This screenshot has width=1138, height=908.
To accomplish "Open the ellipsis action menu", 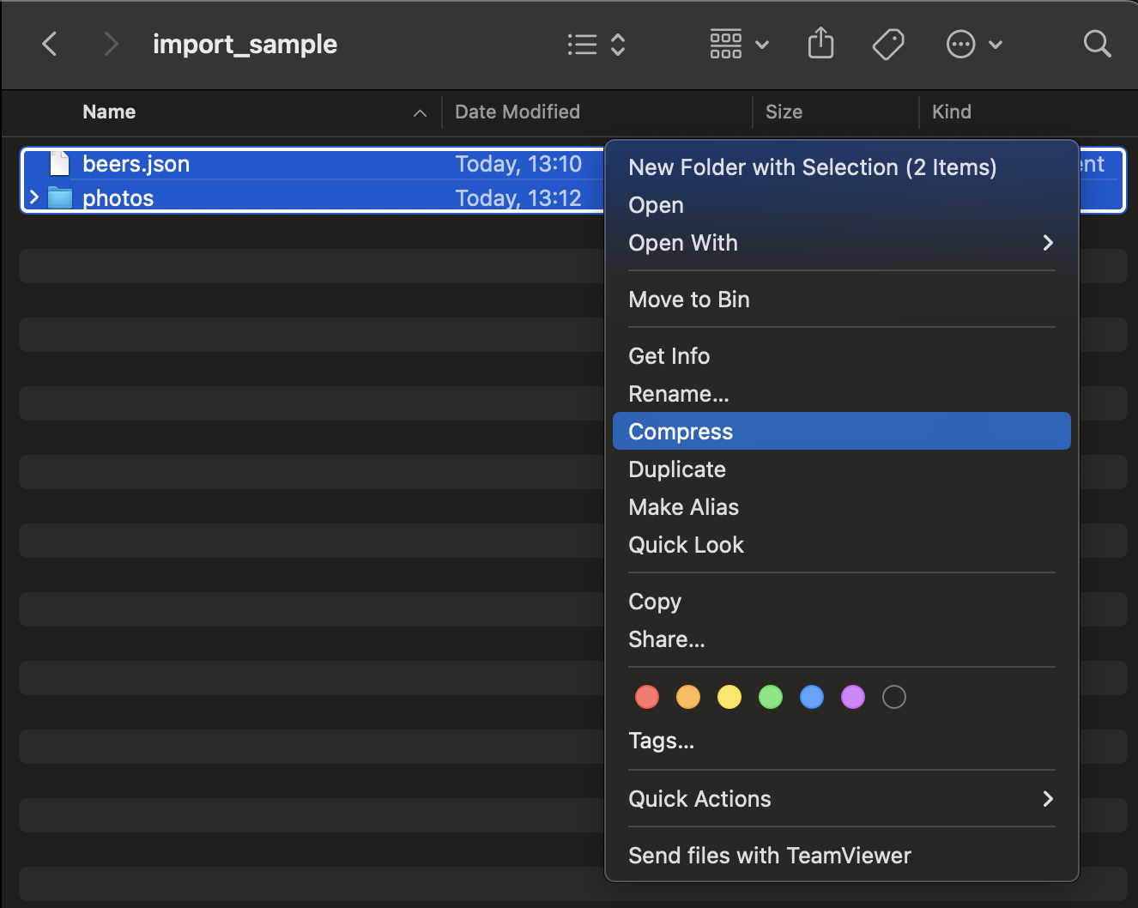I will tap(973, 44).
